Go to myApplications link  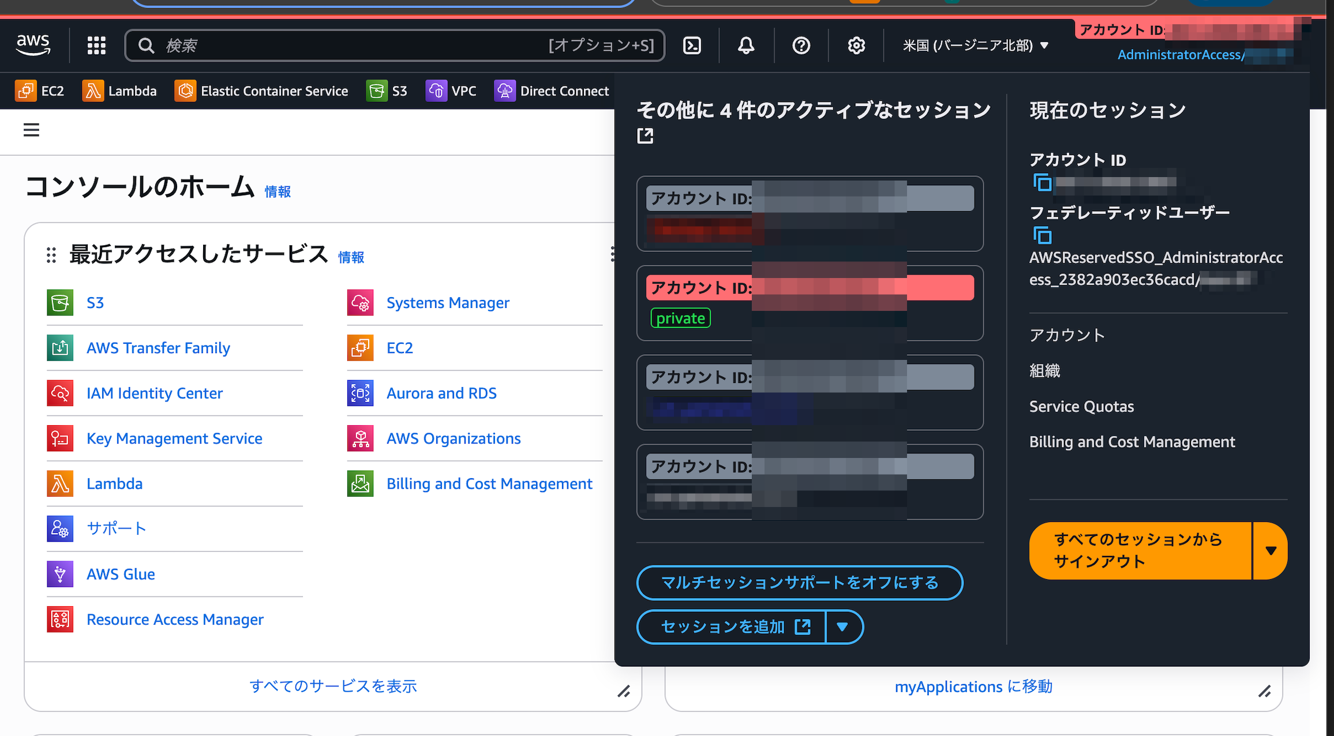973,687
